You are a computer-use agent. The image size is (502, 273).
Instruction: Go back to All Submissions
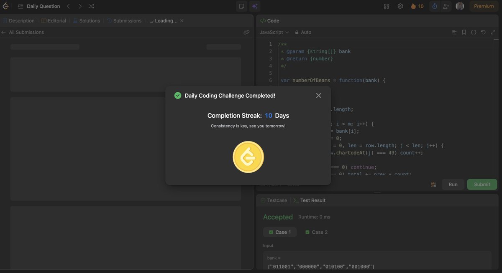tap(23, 32)
